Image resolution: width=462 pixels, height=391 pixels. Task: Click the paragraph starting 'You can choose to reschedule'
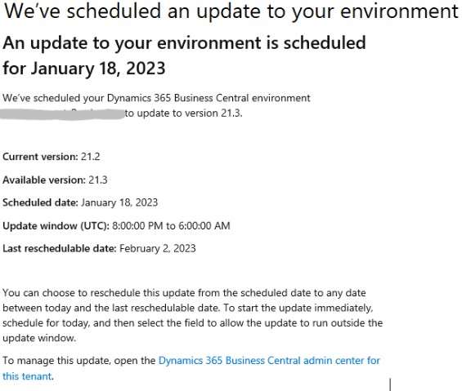pyautogui.click(x=193, y=315)
